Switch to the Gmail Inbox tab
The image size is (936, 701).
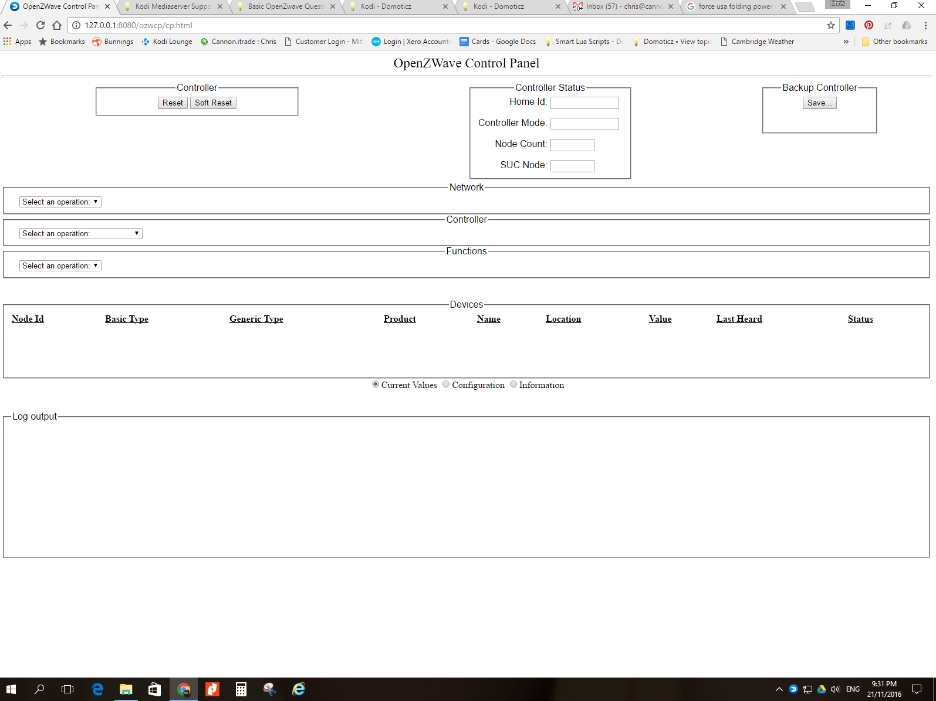coord(623,6)
